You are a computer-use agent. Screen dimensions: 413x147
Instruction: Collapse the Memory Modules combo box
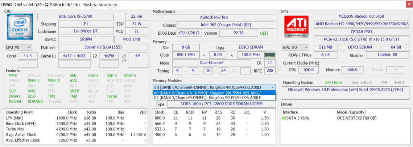coord(272,87)
